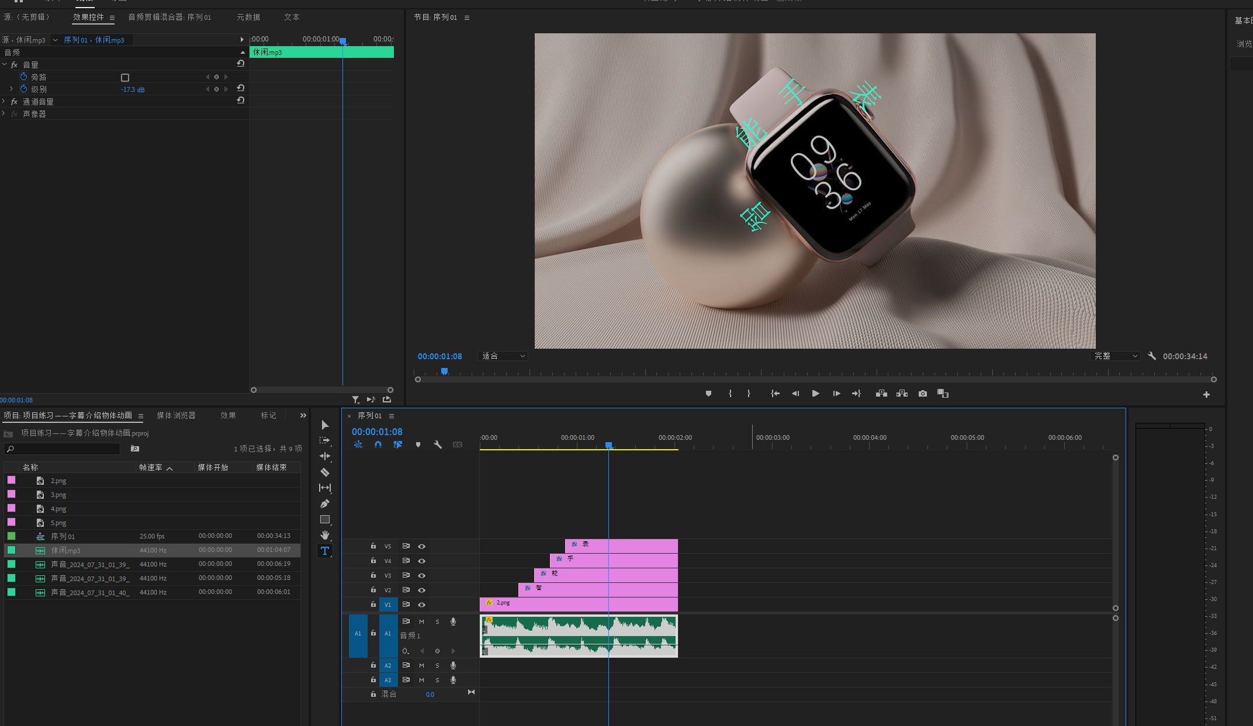Image resolution: width=1253 pixels, height=726 pixels.
Task: Mute audio track A1
Action: [421, 621]
